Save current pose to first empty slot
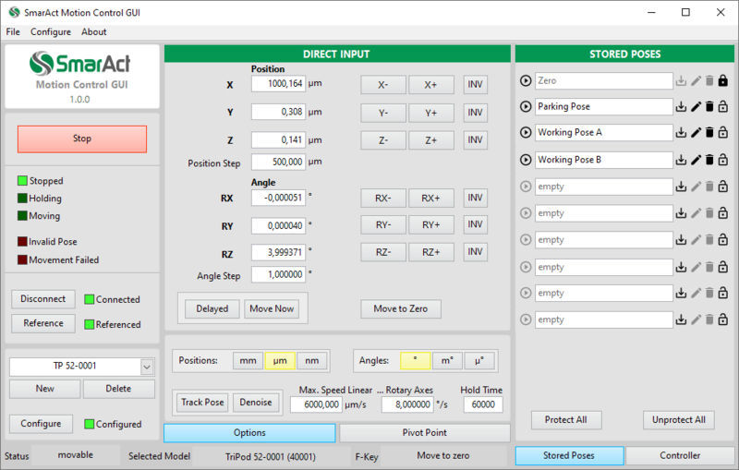 tap(682, 187)
